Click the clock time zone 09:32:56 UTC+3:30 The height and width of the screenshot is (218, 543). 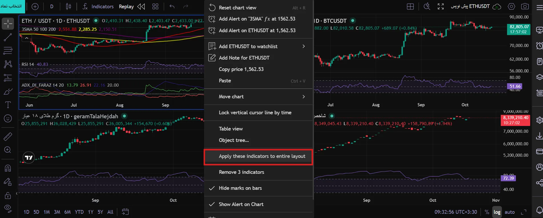click(456, 212)
